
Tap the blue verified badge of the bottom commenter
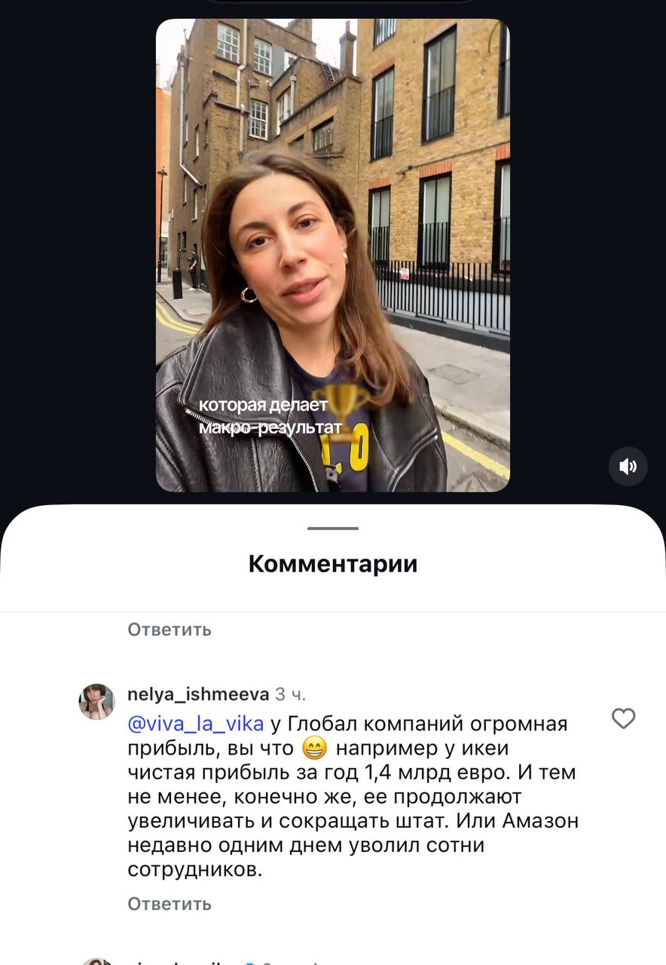pyautogui.click(x=249, y=960)
